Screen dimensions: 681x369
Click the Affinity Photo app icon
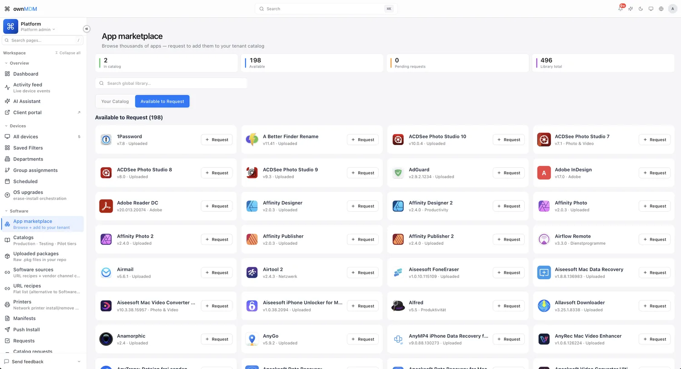[x=544, y=206]
